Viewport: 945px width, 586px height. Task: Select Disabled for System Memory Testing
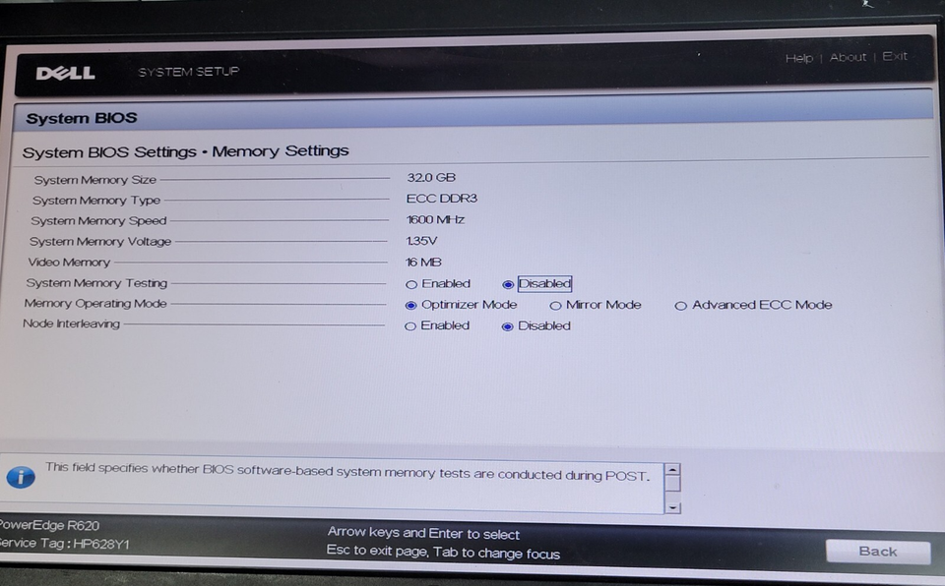point(508,284)
